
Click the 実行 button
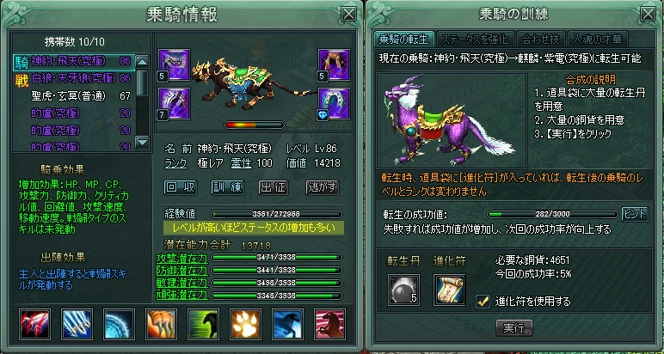(513, 327)
